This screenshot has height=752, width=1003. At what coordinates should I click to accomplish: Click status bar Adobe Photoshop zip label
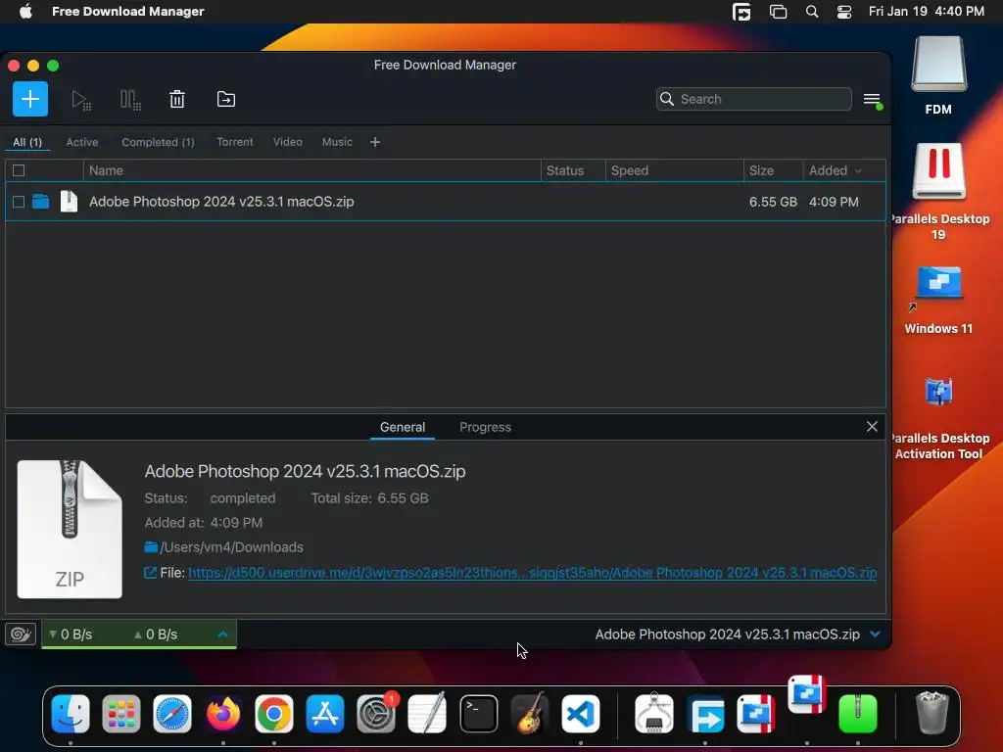(728, 634)
